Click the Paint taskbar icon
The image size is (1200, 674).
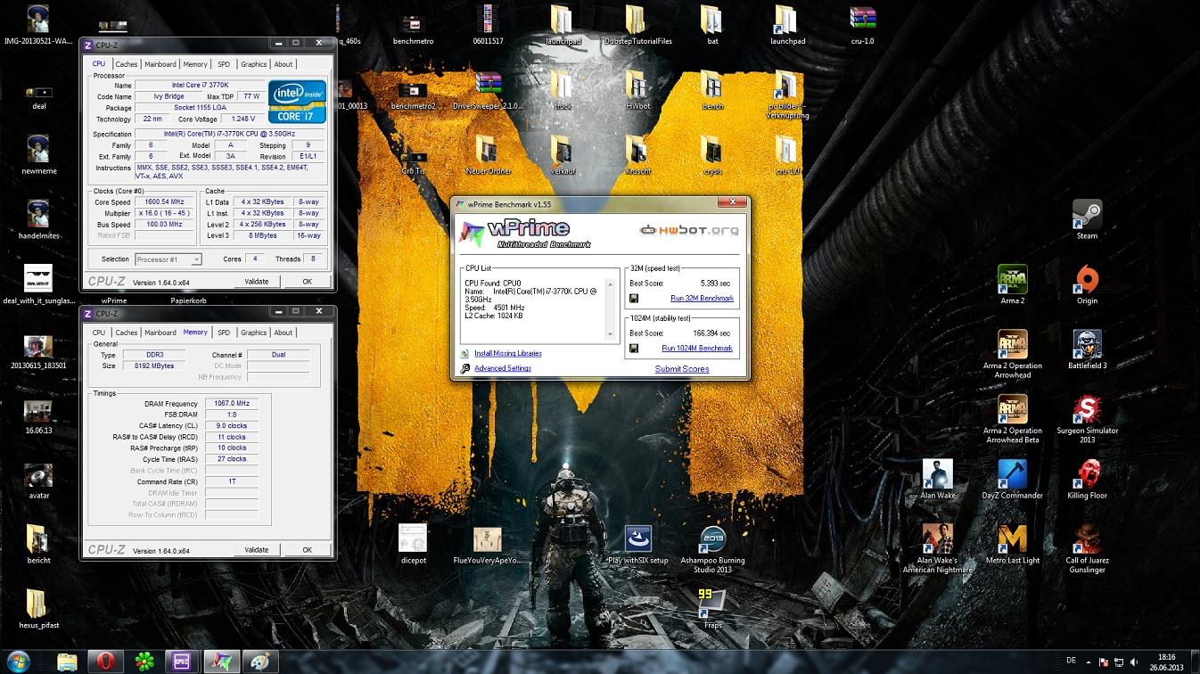click(259, 662)
